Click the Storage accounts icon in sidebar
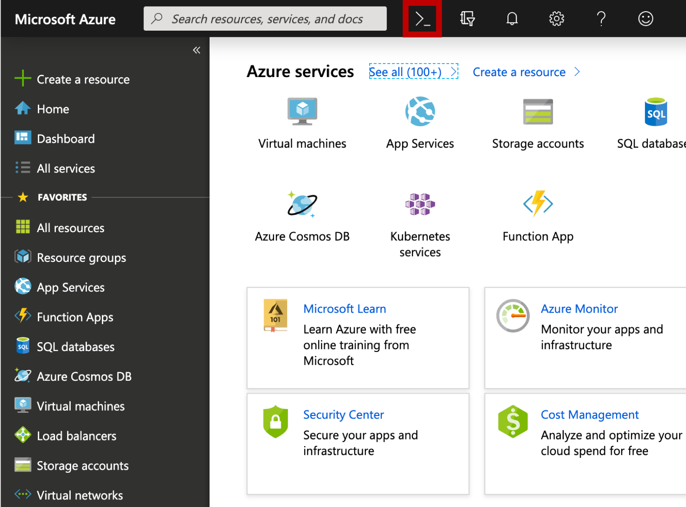 tap(23, 465)
